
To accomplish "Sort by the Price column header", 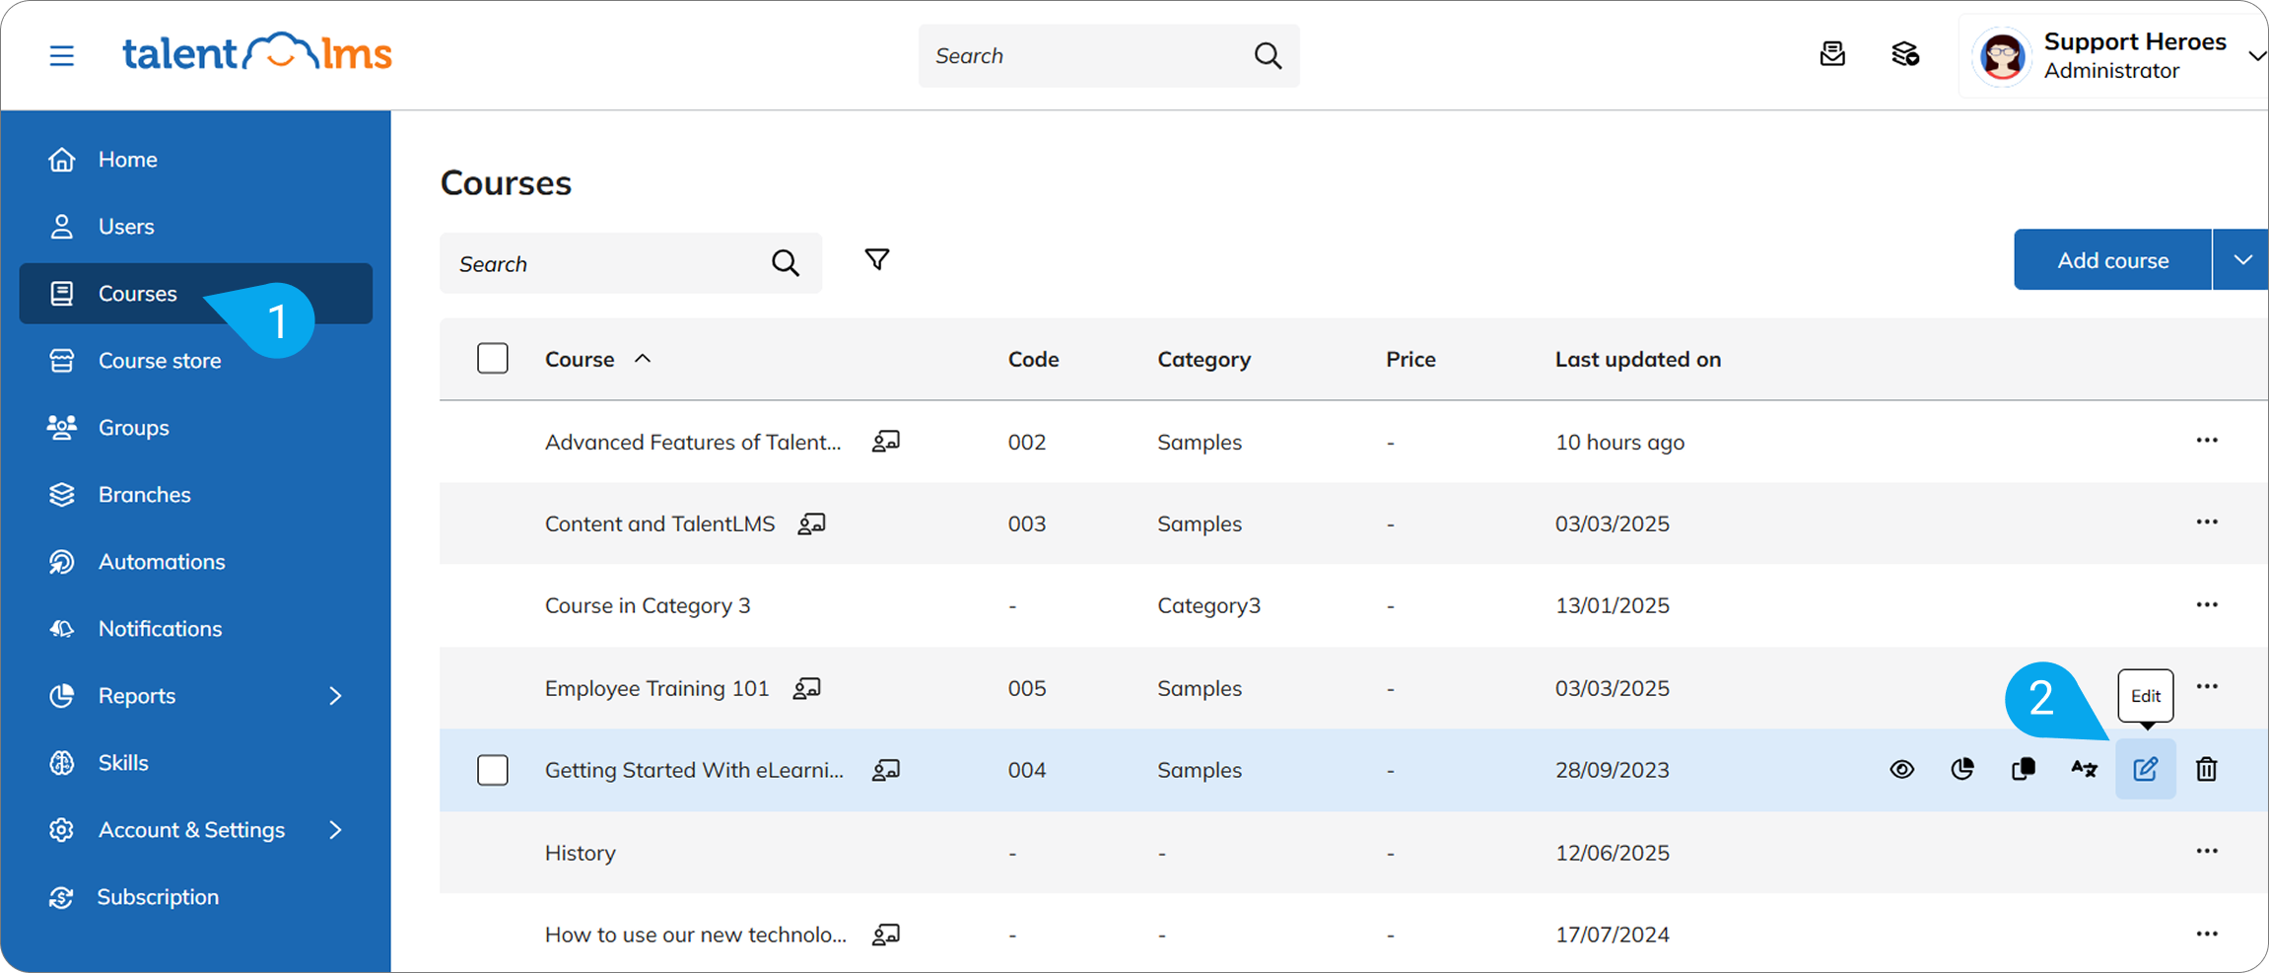I will pyautogui.click(x=1410, y=359).
